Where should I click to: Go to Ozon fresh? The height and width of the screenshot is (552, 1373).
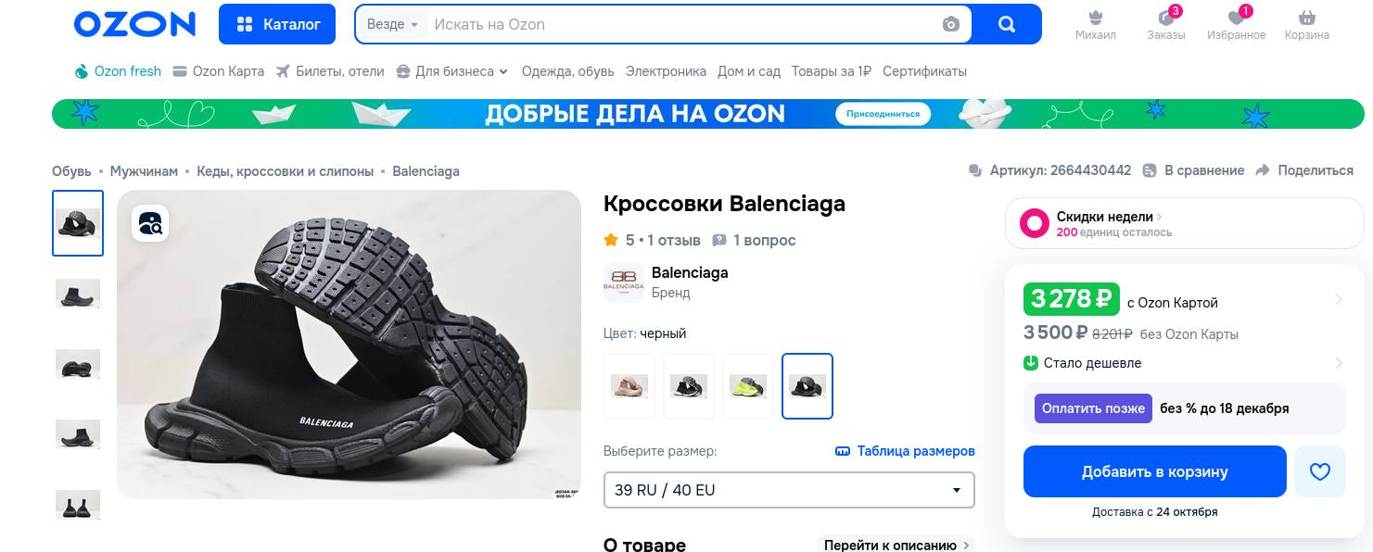click(x=118, y=71)
